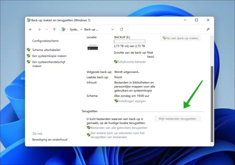Click the vertical scrollbar thumb
Image resolution: width=235 pixels, height=165 pixels.
coord(212,104)
